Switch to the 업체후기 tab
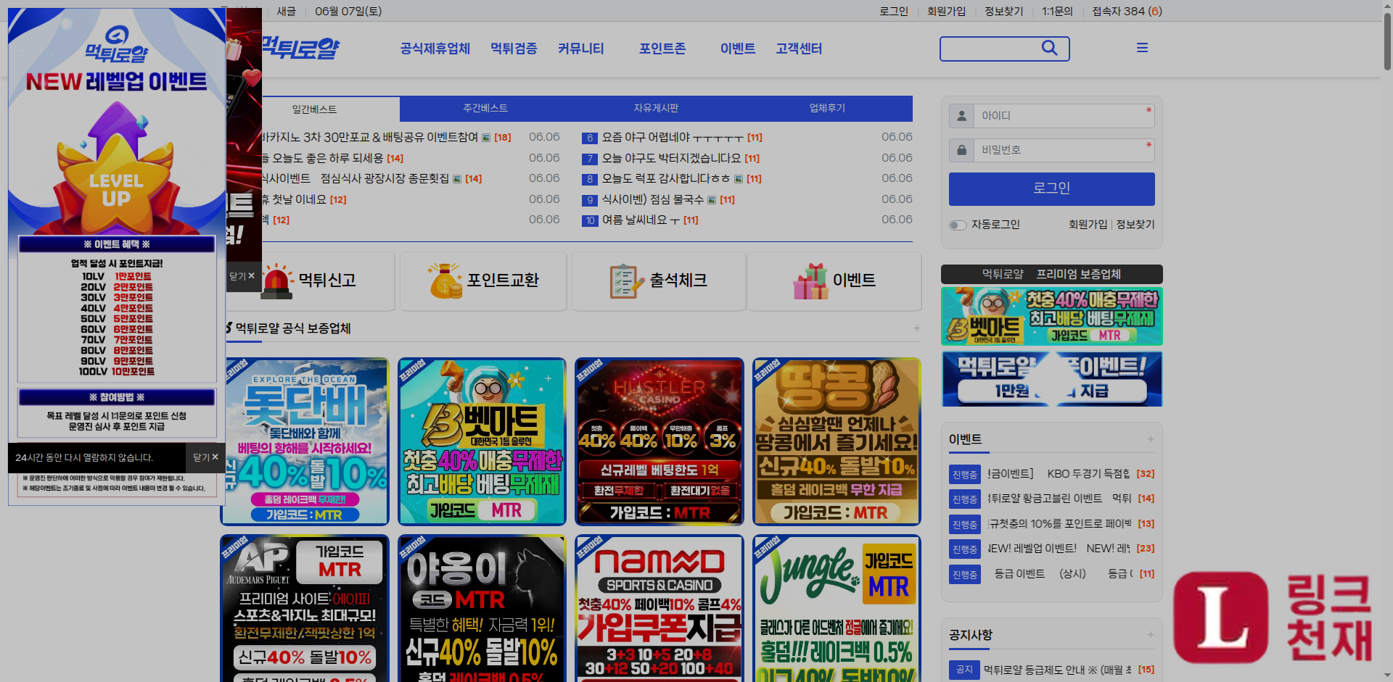This screenshot has width=1393, height=682. [x=827, y=108]
